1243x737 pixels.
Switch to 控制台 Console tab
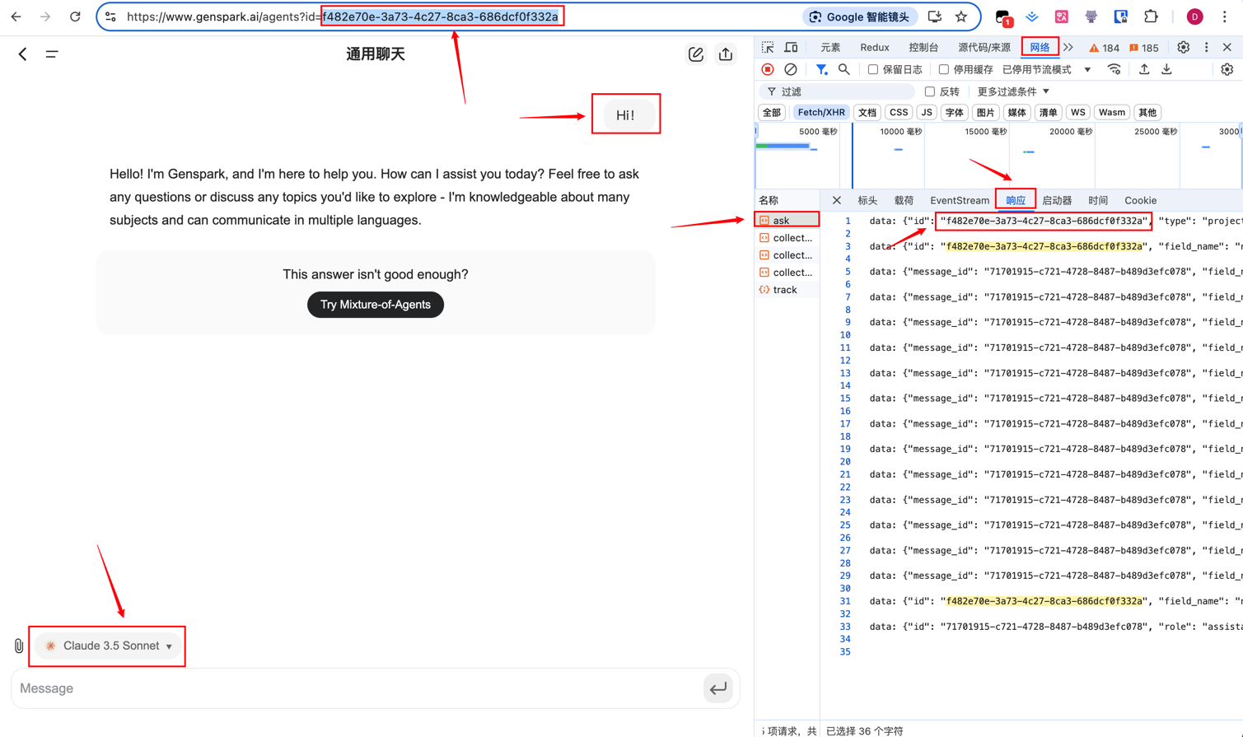(x=923, y=48)
